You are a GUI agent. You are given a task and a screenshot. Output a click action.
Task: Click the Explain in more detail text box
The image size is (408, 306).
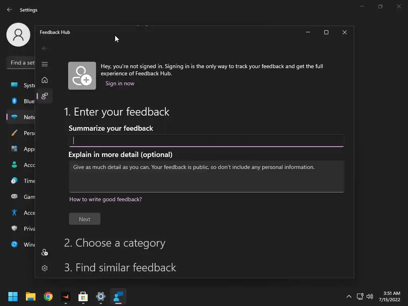point(206,177)
